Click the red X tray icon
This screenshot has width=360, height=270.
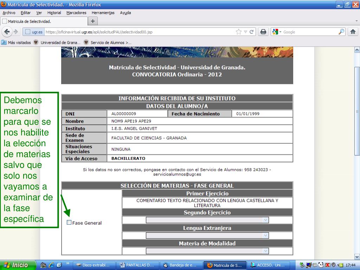(327, 265)
